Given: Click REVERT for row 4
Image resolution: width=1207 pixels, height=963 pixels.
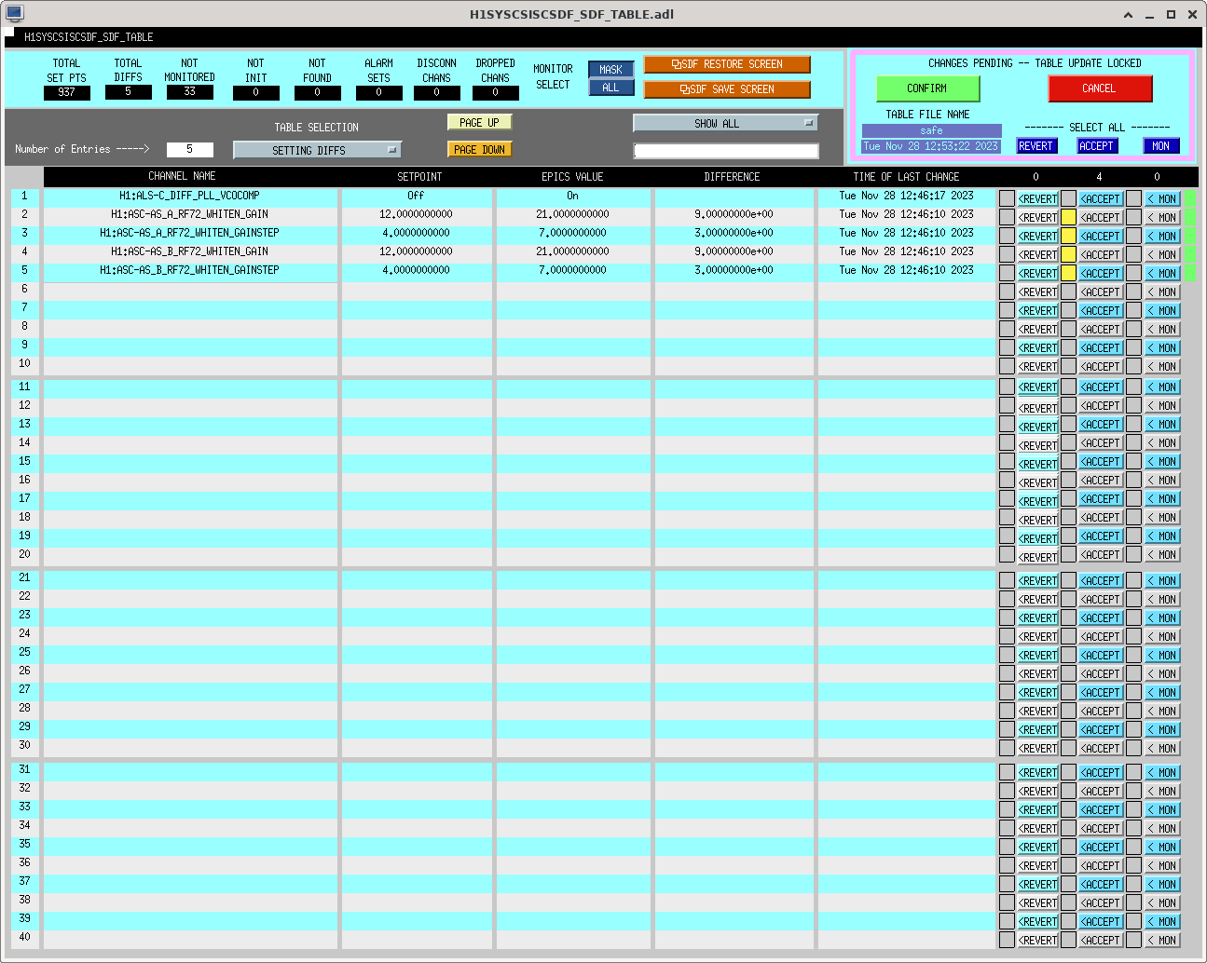Looking at the screenshot, I should pos(1037,255).
